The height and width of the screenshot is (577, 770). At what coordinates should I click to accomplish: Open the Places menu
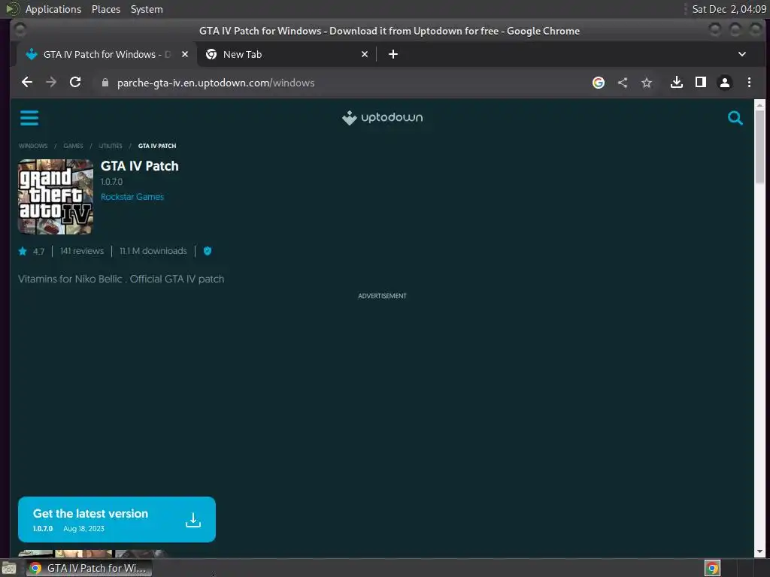pos(105,9)
